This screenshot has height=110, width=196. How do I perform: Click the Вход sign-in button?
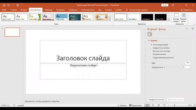165,5
